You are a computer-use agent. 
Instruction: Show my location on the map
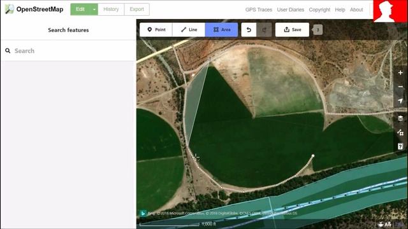[x=400, y=101]
